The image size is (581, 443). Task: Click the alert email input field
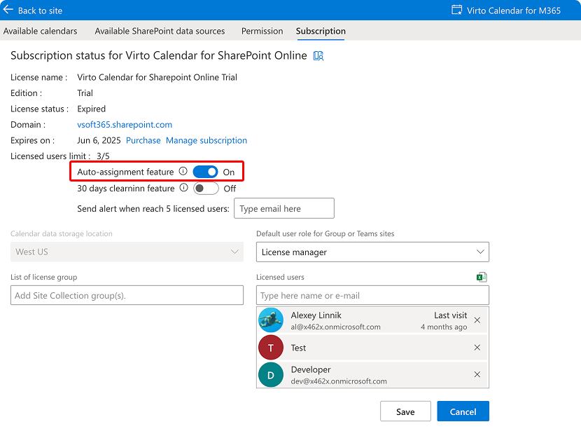click(x=283, y=208)
